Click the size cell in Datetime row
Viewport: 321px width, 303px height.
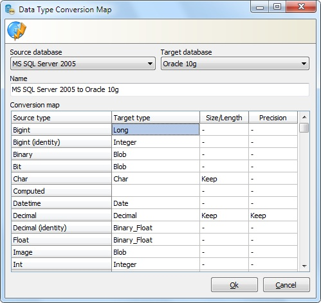click(x=225, y=203)
